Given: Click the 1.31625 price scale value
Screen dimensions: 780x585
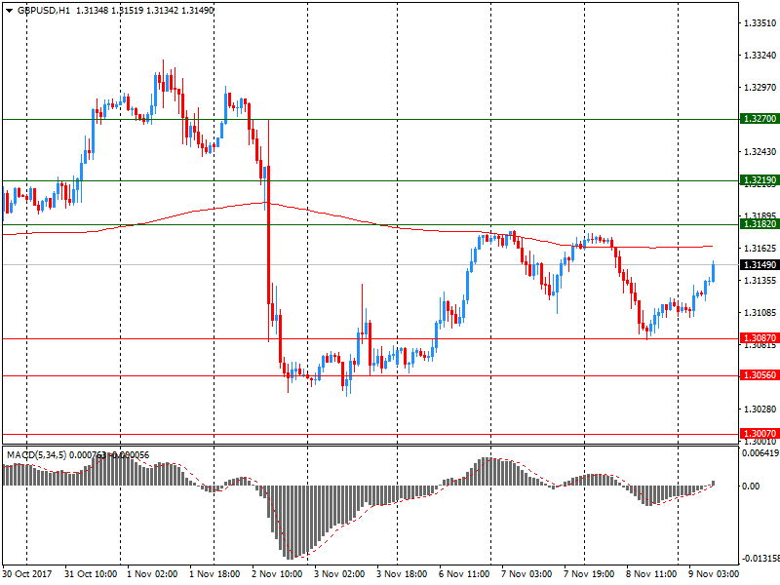Looking at the screenshot, I should pos(760,249).
